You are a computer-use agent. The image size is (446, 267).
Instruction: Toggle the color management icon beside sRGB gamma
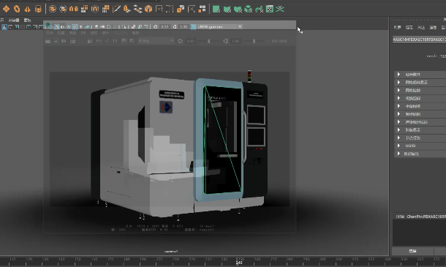(x=194, y=27)
